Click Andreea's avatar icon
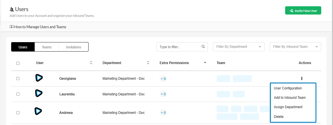The image size is (333, 125). click(39, 111)
